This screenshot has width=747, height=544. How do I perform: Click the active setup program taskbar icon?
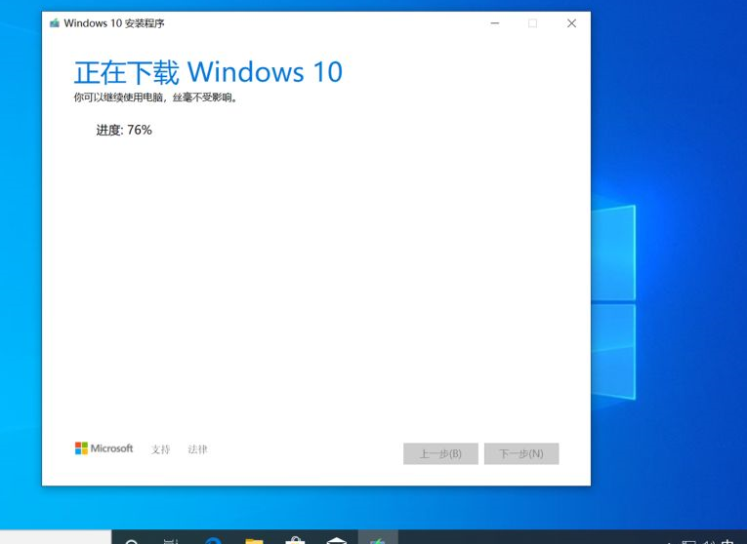(x=378, y=539)
